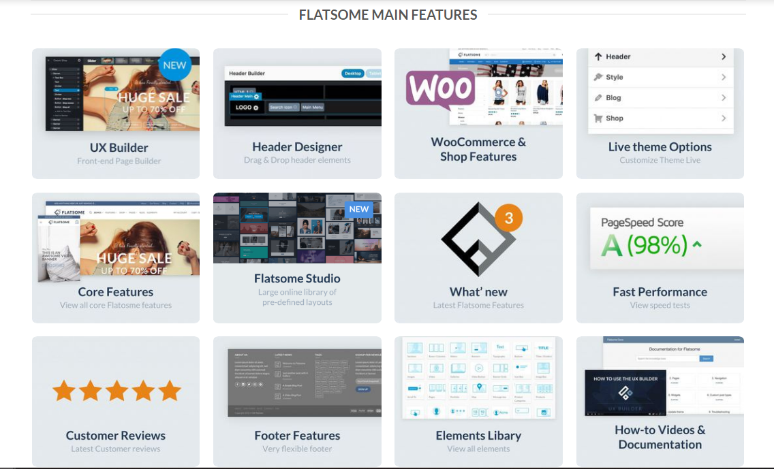Click the Main Menu element in header preview
The width and height of the screenshot is (774, 469).
[x=313, y=107]
